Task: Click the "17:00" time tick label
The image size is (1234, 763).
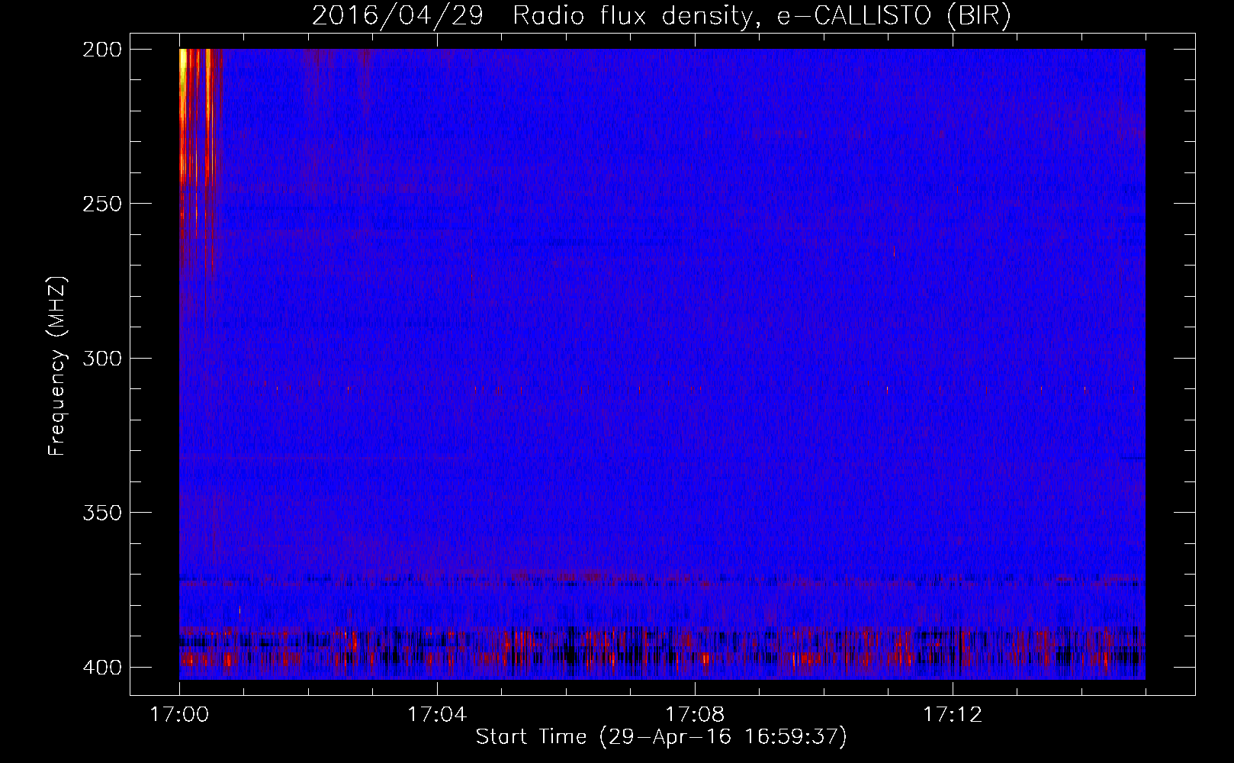Action: 179,715
